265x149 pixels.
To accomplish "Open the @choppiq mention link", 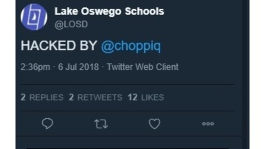I will [131, 46].
